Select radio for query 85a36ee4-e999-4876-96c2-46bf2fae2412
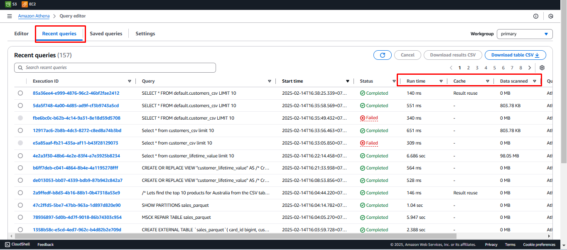 [20, 93]
